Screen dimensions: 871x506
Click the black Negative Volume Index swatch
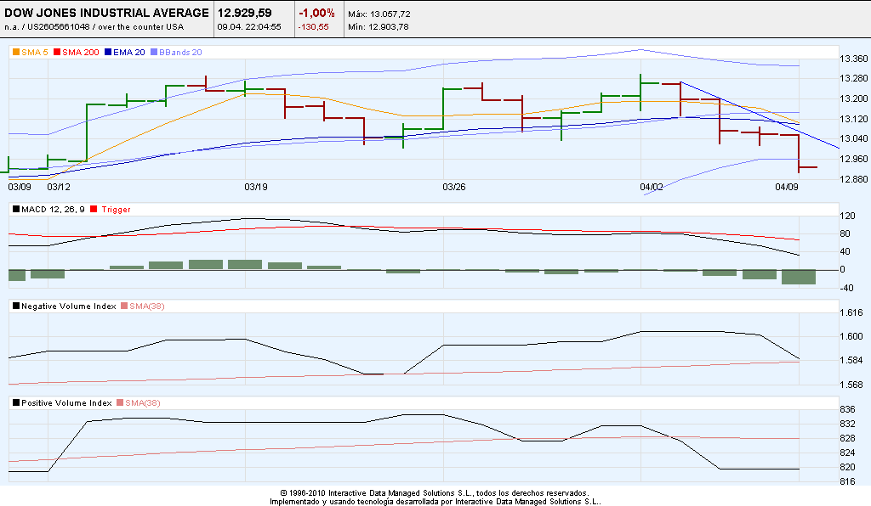[x=16, y=306]
